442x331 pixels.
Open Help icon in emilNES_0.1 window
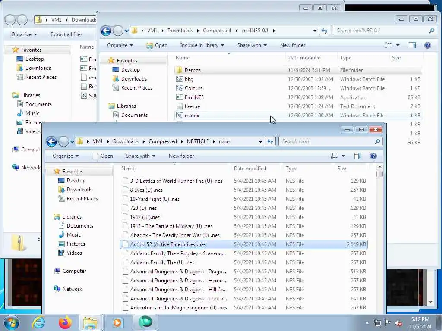pyautogui.click(x=428, y=45)
